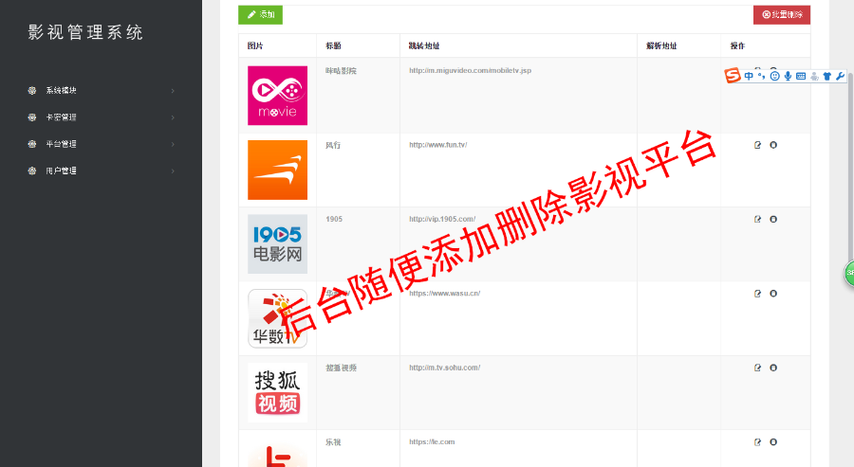This screenshot has width=854, height=467.
Task: Click the delete circle icon in 风行 row
Action: pyautogui.click(x=772, y=145)
